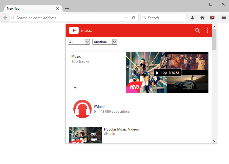Click the #Music link under Popular Music Videos
The image size is (229, 164).
(x=109, y=134)
